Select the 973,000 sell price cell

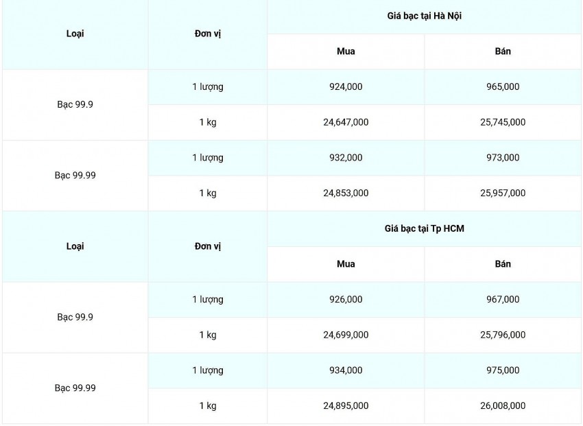coord(503,158)
